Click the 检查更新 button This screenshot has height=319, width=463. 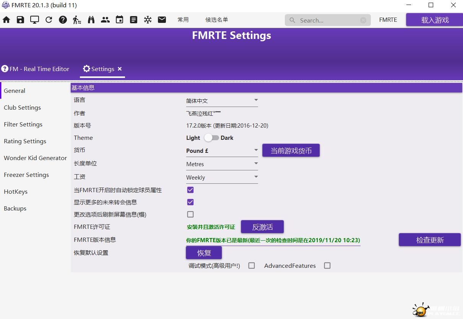coord(430,240)
